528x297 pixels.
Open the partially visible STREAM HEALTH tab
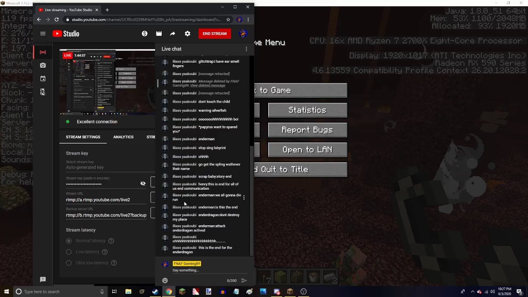[x=151, y=137]
